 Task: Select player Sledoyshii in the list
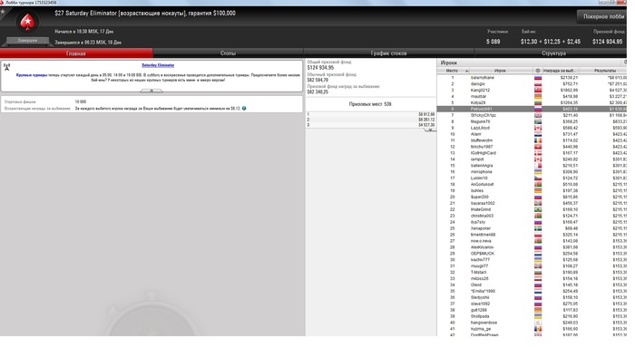coord(481,297)
